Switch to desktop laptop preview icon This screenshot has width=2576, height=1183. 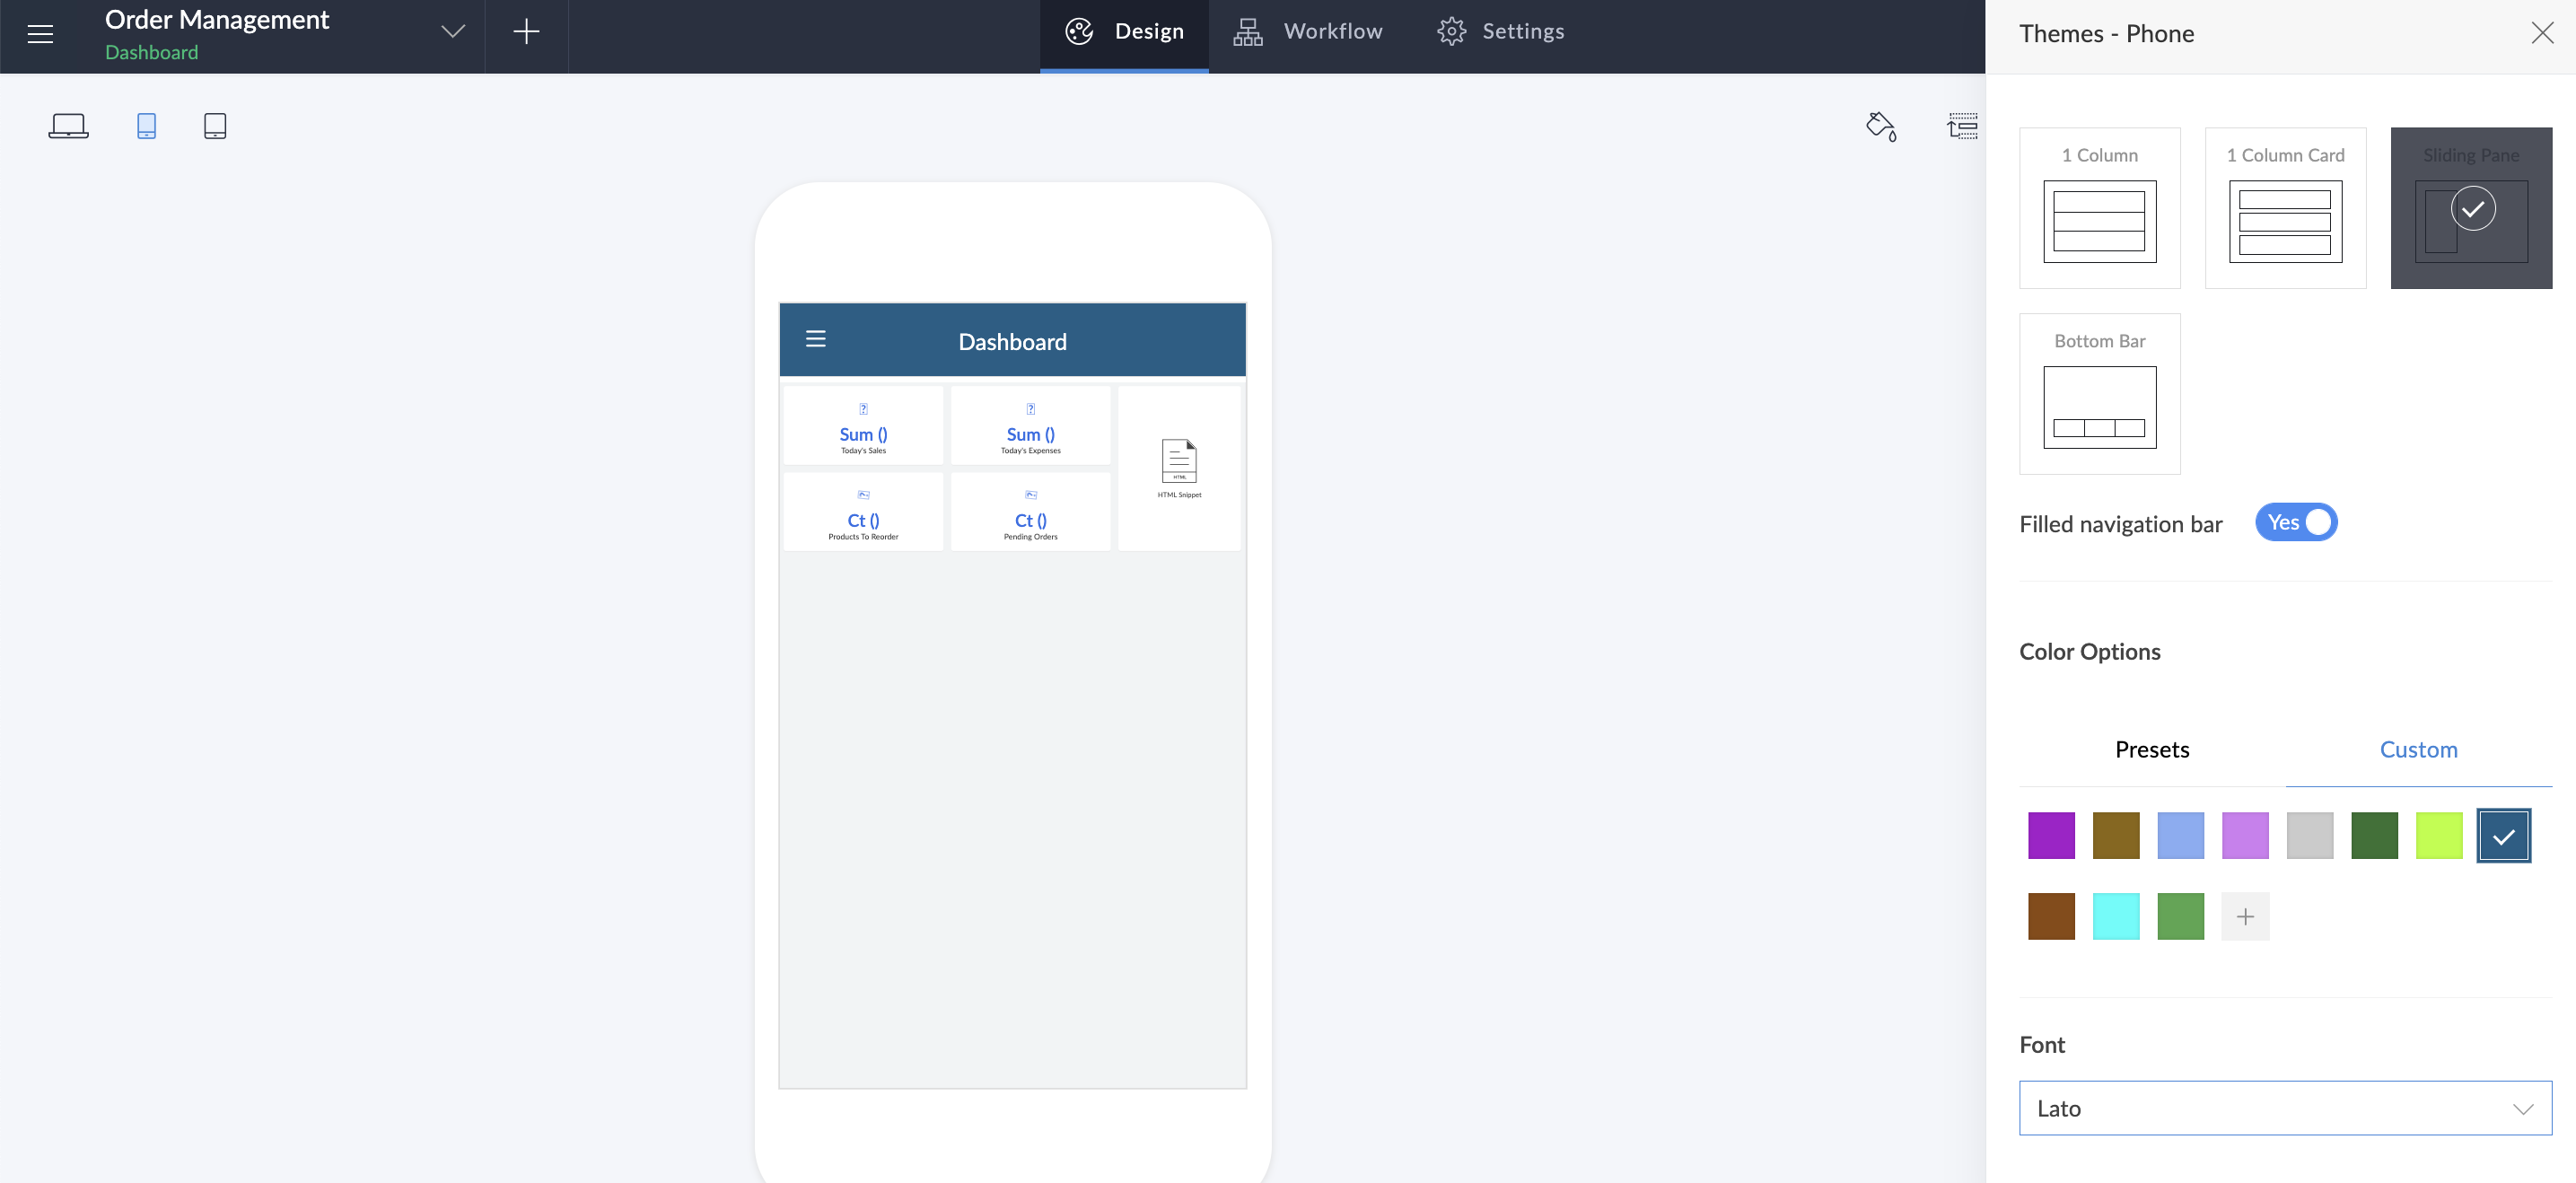pyautogui.click(x=68, y=126)
